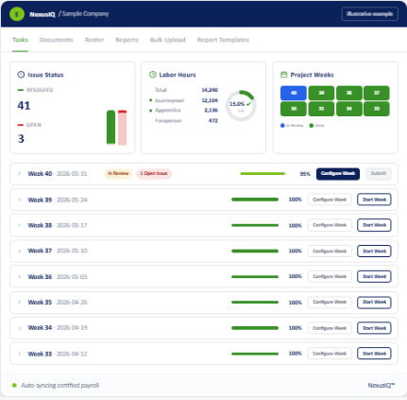Click the Journeyman hours value 12,104
The width and height of the screenshot is (407, 400).
tap(210, 100)
